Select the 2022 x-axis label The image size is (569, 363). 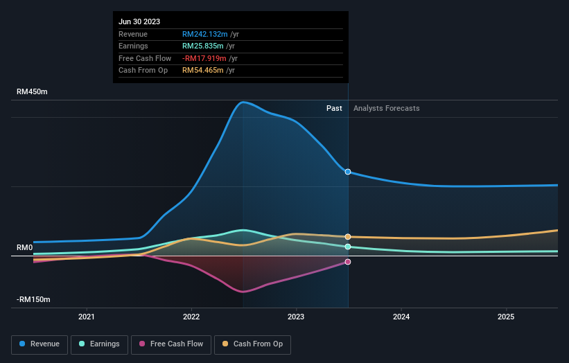click(191, 317)
